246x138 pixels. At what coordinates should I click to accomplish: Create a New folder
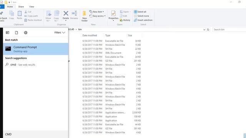tap(85, 16)
